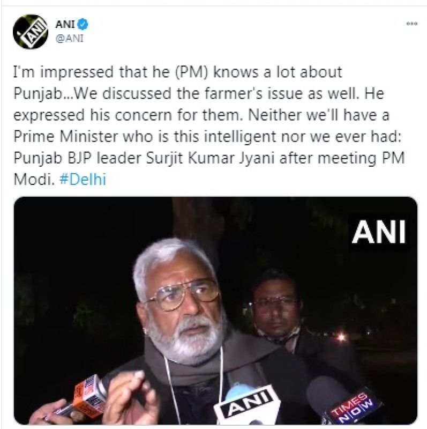The image size is (427, 429).
Task: Click the speaker's eyeglasses in the photo
Action: pos(182,297)
